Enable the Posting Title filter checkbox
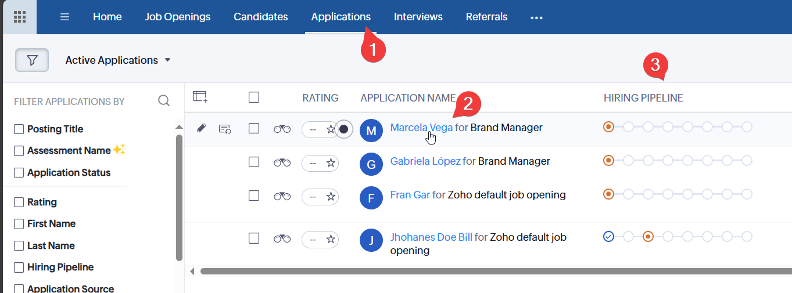792x293 pixels. tap(19, 129)
